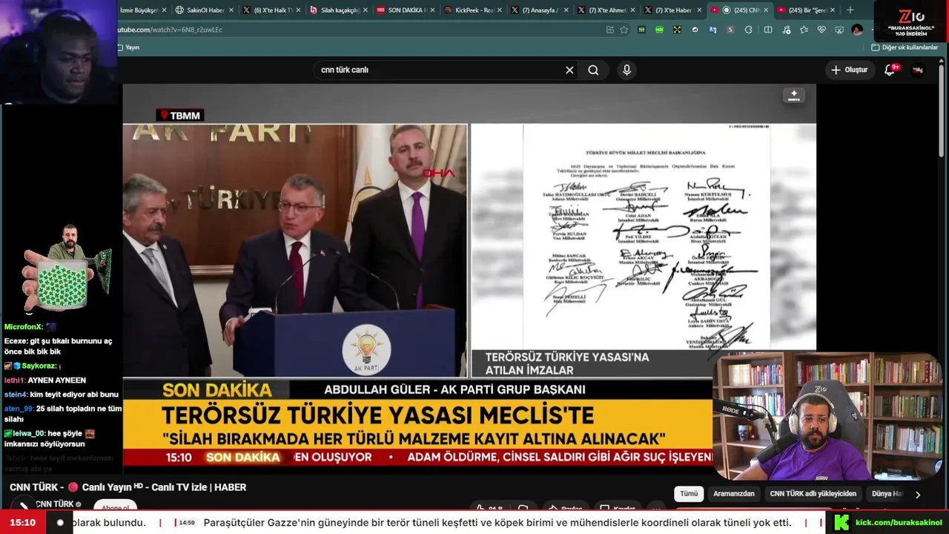Click the browser address bar URL

[170, 30]
